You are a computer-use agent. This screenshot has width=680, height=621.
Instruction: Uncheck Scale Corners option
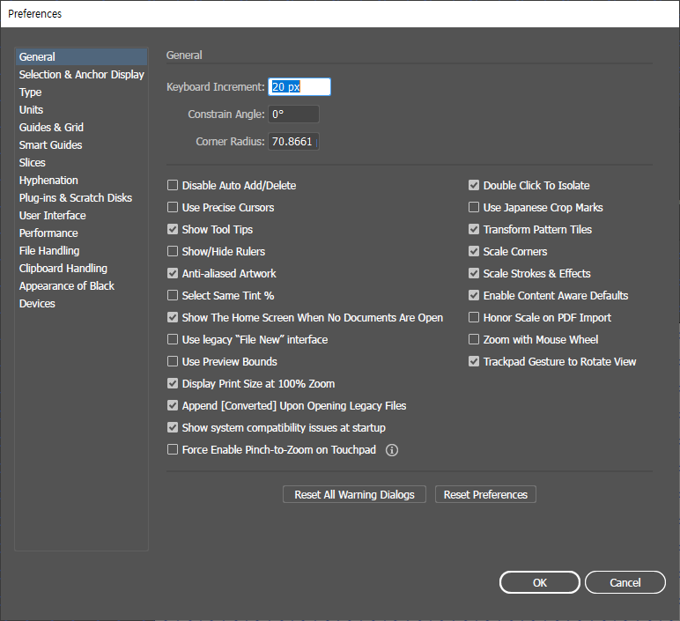coord(474,252)
